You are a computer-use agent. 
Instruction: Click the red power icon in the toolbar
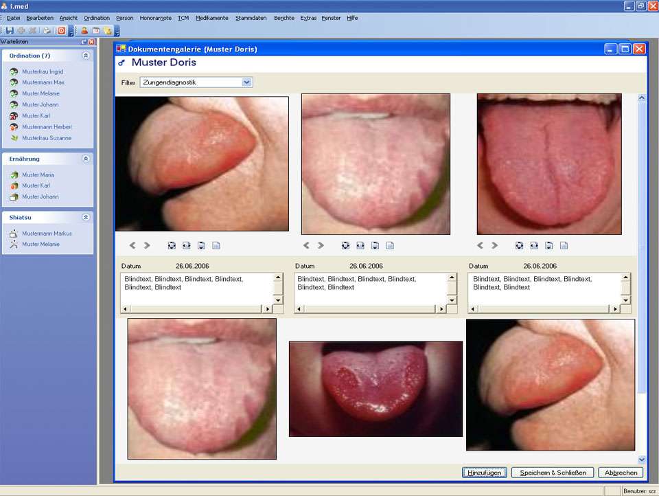pyautogui.click(x=62, y=30)
